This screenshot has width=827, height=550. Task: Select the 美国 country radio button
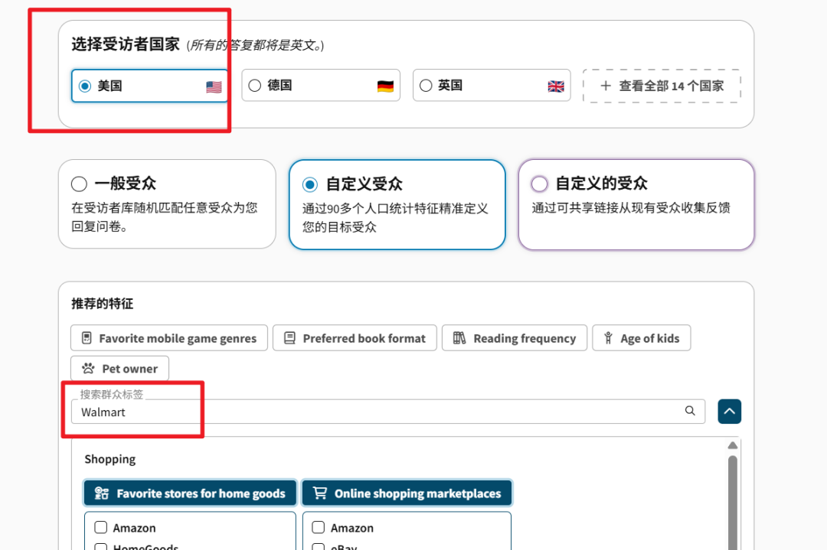(85, 86)
